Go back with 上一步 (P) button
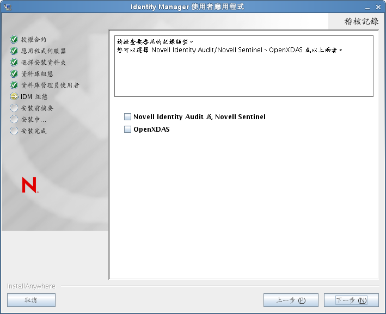The image size is (386, 314). coord(291,300)
